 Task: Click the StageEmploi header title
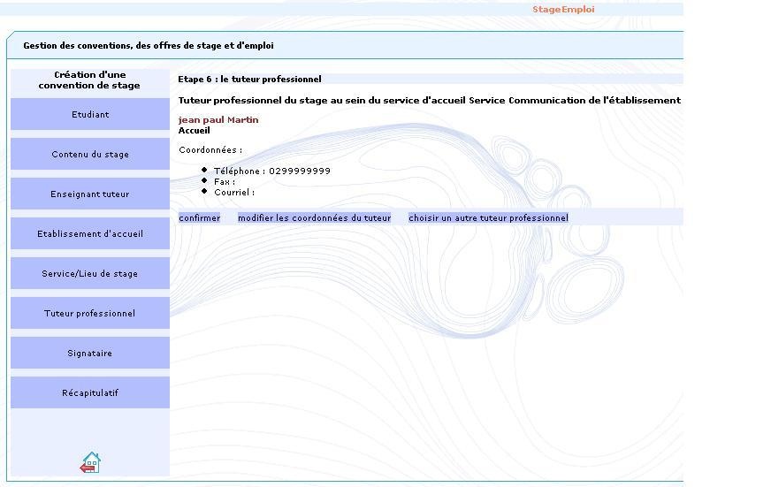click(x=563, y=10)
